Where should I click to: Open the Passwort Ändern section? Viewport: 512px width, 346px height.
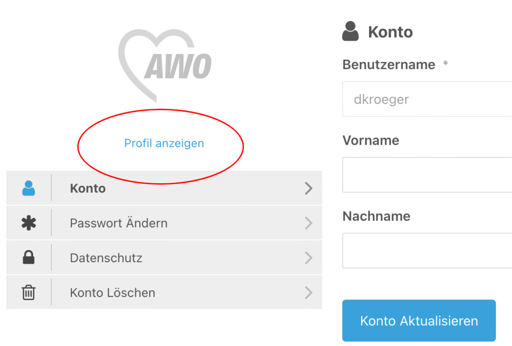[x=118, y=223]
